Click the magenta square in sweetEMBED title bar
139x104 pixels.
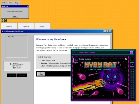click(x=131, y=53)
